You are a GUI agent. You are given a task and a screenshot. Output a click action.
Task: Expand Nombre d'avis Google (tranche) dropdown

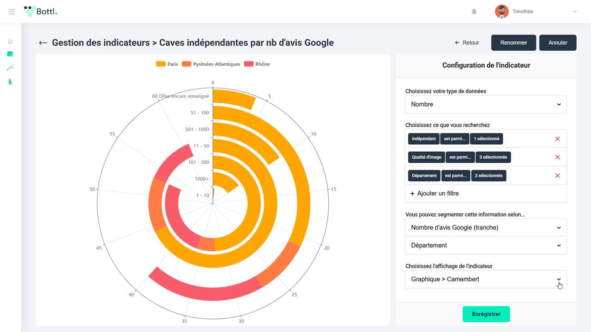pyautogui.click(x=485, y=227)
